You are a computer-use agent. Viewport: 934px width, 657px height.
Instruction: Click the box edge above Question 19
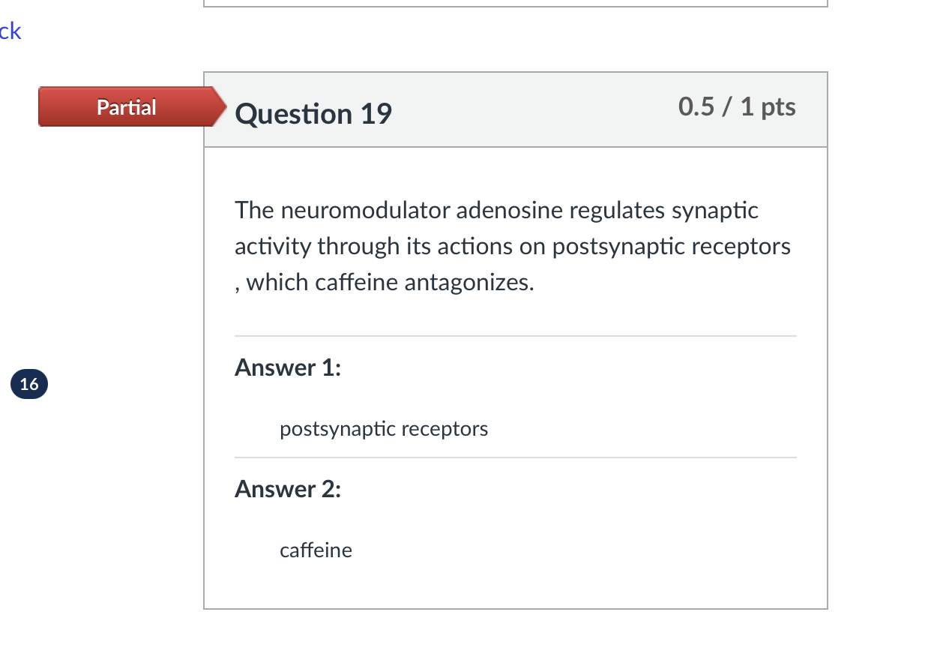[x=516, y=72]
